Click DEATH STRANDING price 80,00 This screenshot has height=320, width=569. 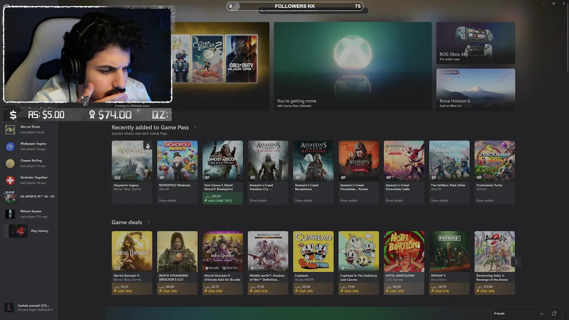[167, 287]
